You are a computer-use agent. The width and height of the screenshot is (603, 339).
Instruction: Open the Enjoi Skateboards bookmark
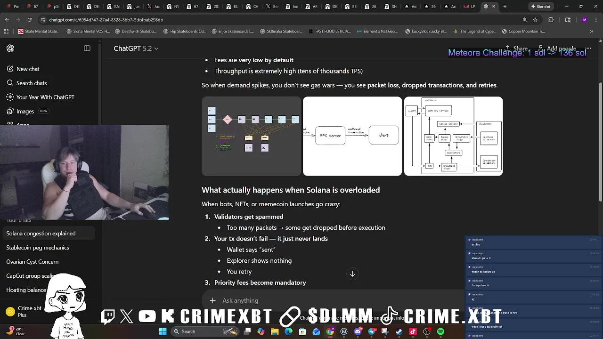coord(233,32)
